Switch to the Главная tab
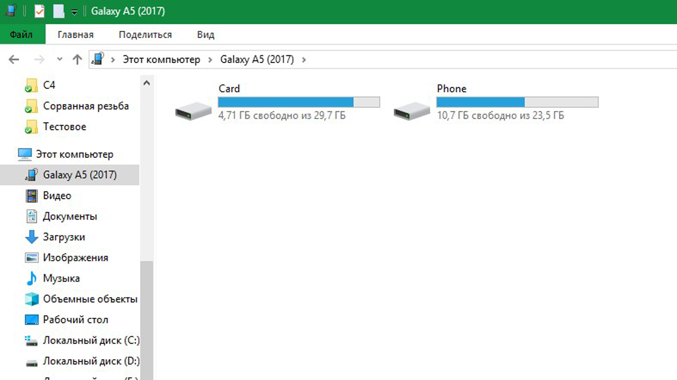677x380 pixels. coord(76,34)
